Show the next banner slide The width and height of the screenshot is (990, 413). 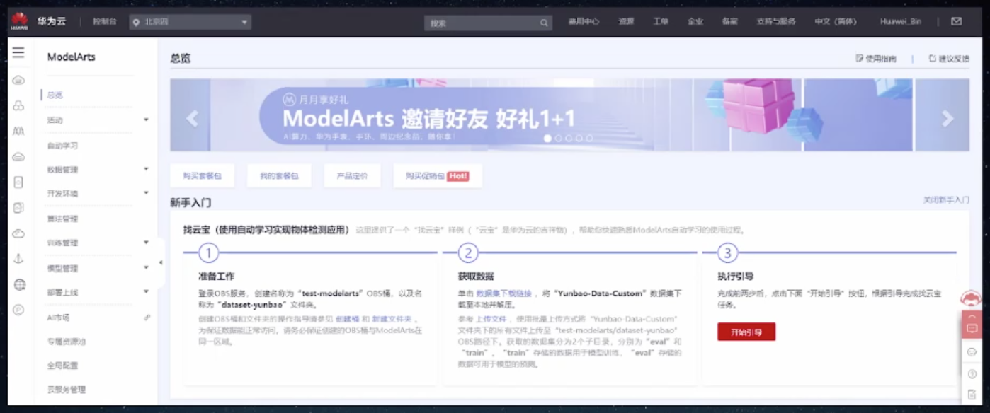[948, 119]
